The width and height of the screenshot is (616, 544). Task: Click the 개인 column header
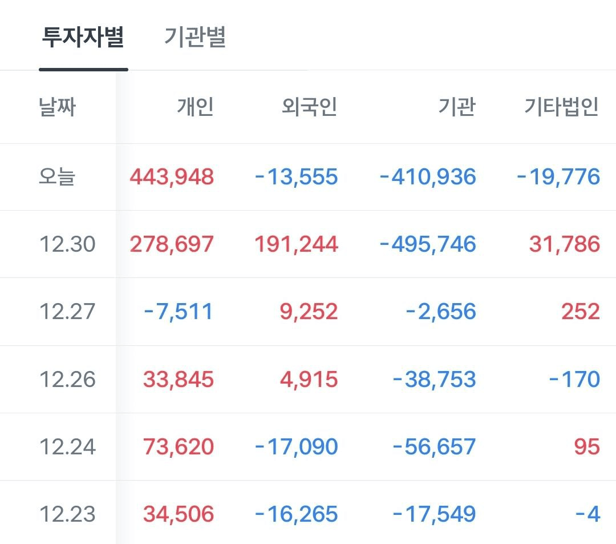[x=195, y=107]
